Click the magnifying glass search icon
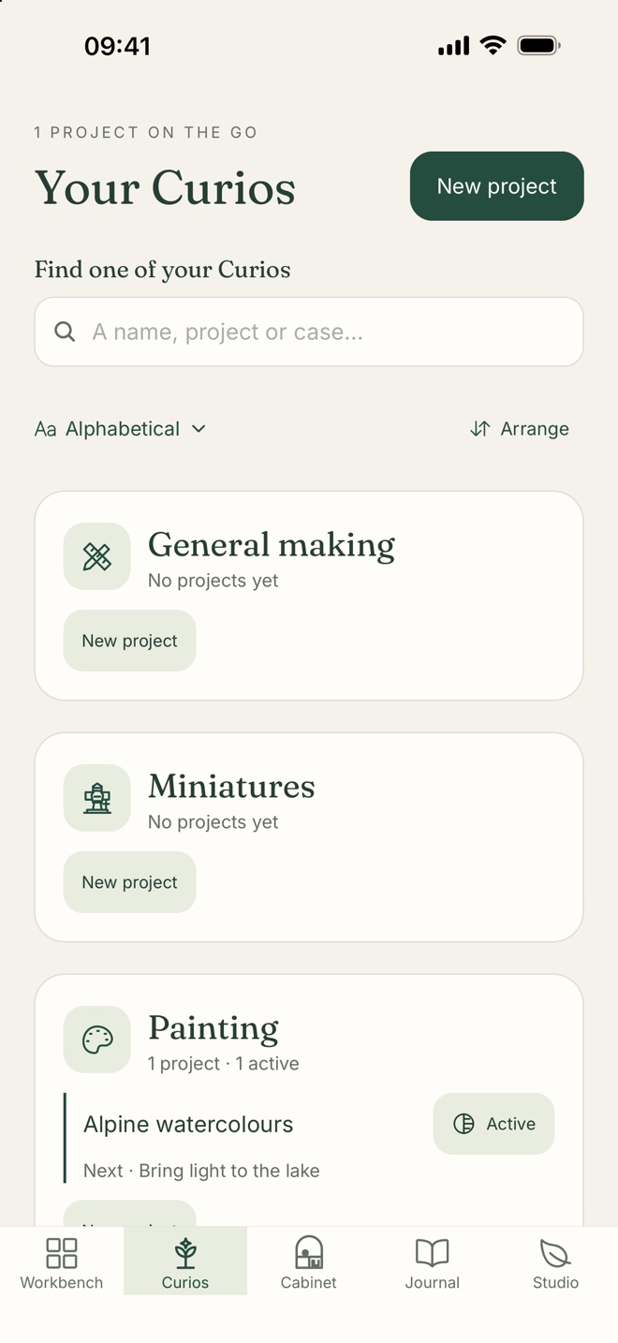618x1343 pixels. pos(65,332)
